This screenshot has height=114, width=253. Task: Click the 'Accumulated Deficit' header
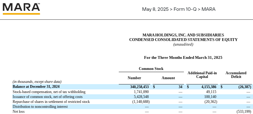pyautogui.click(x=236, y=75)
